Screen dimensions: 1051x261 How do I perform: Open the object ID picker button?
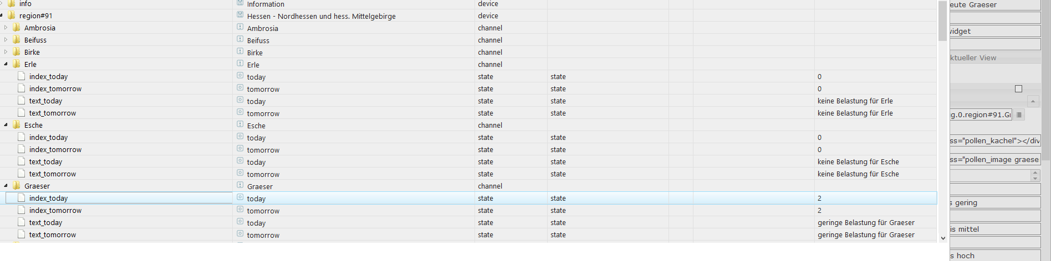tap(1019, 114)
